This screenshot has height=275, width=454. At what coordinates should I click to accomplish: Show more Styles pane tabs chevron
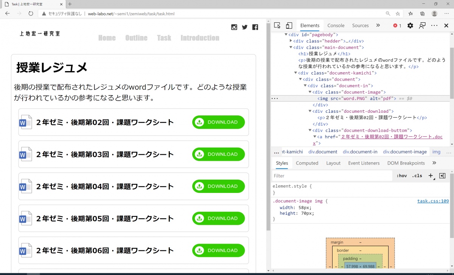click(x=434, y=163)
